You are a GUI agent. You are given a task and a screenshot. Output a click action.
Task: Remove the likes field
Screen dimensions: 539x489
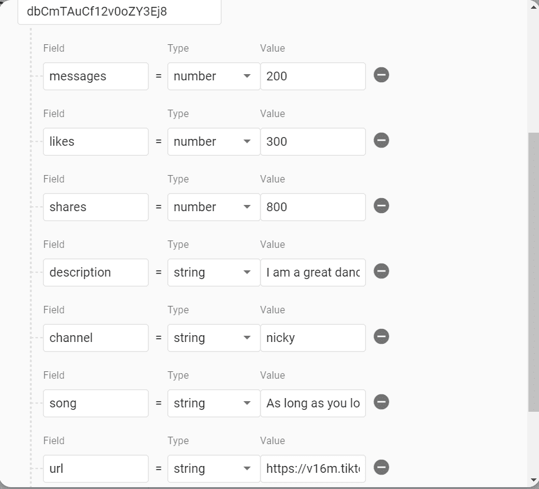coord(382,141)
